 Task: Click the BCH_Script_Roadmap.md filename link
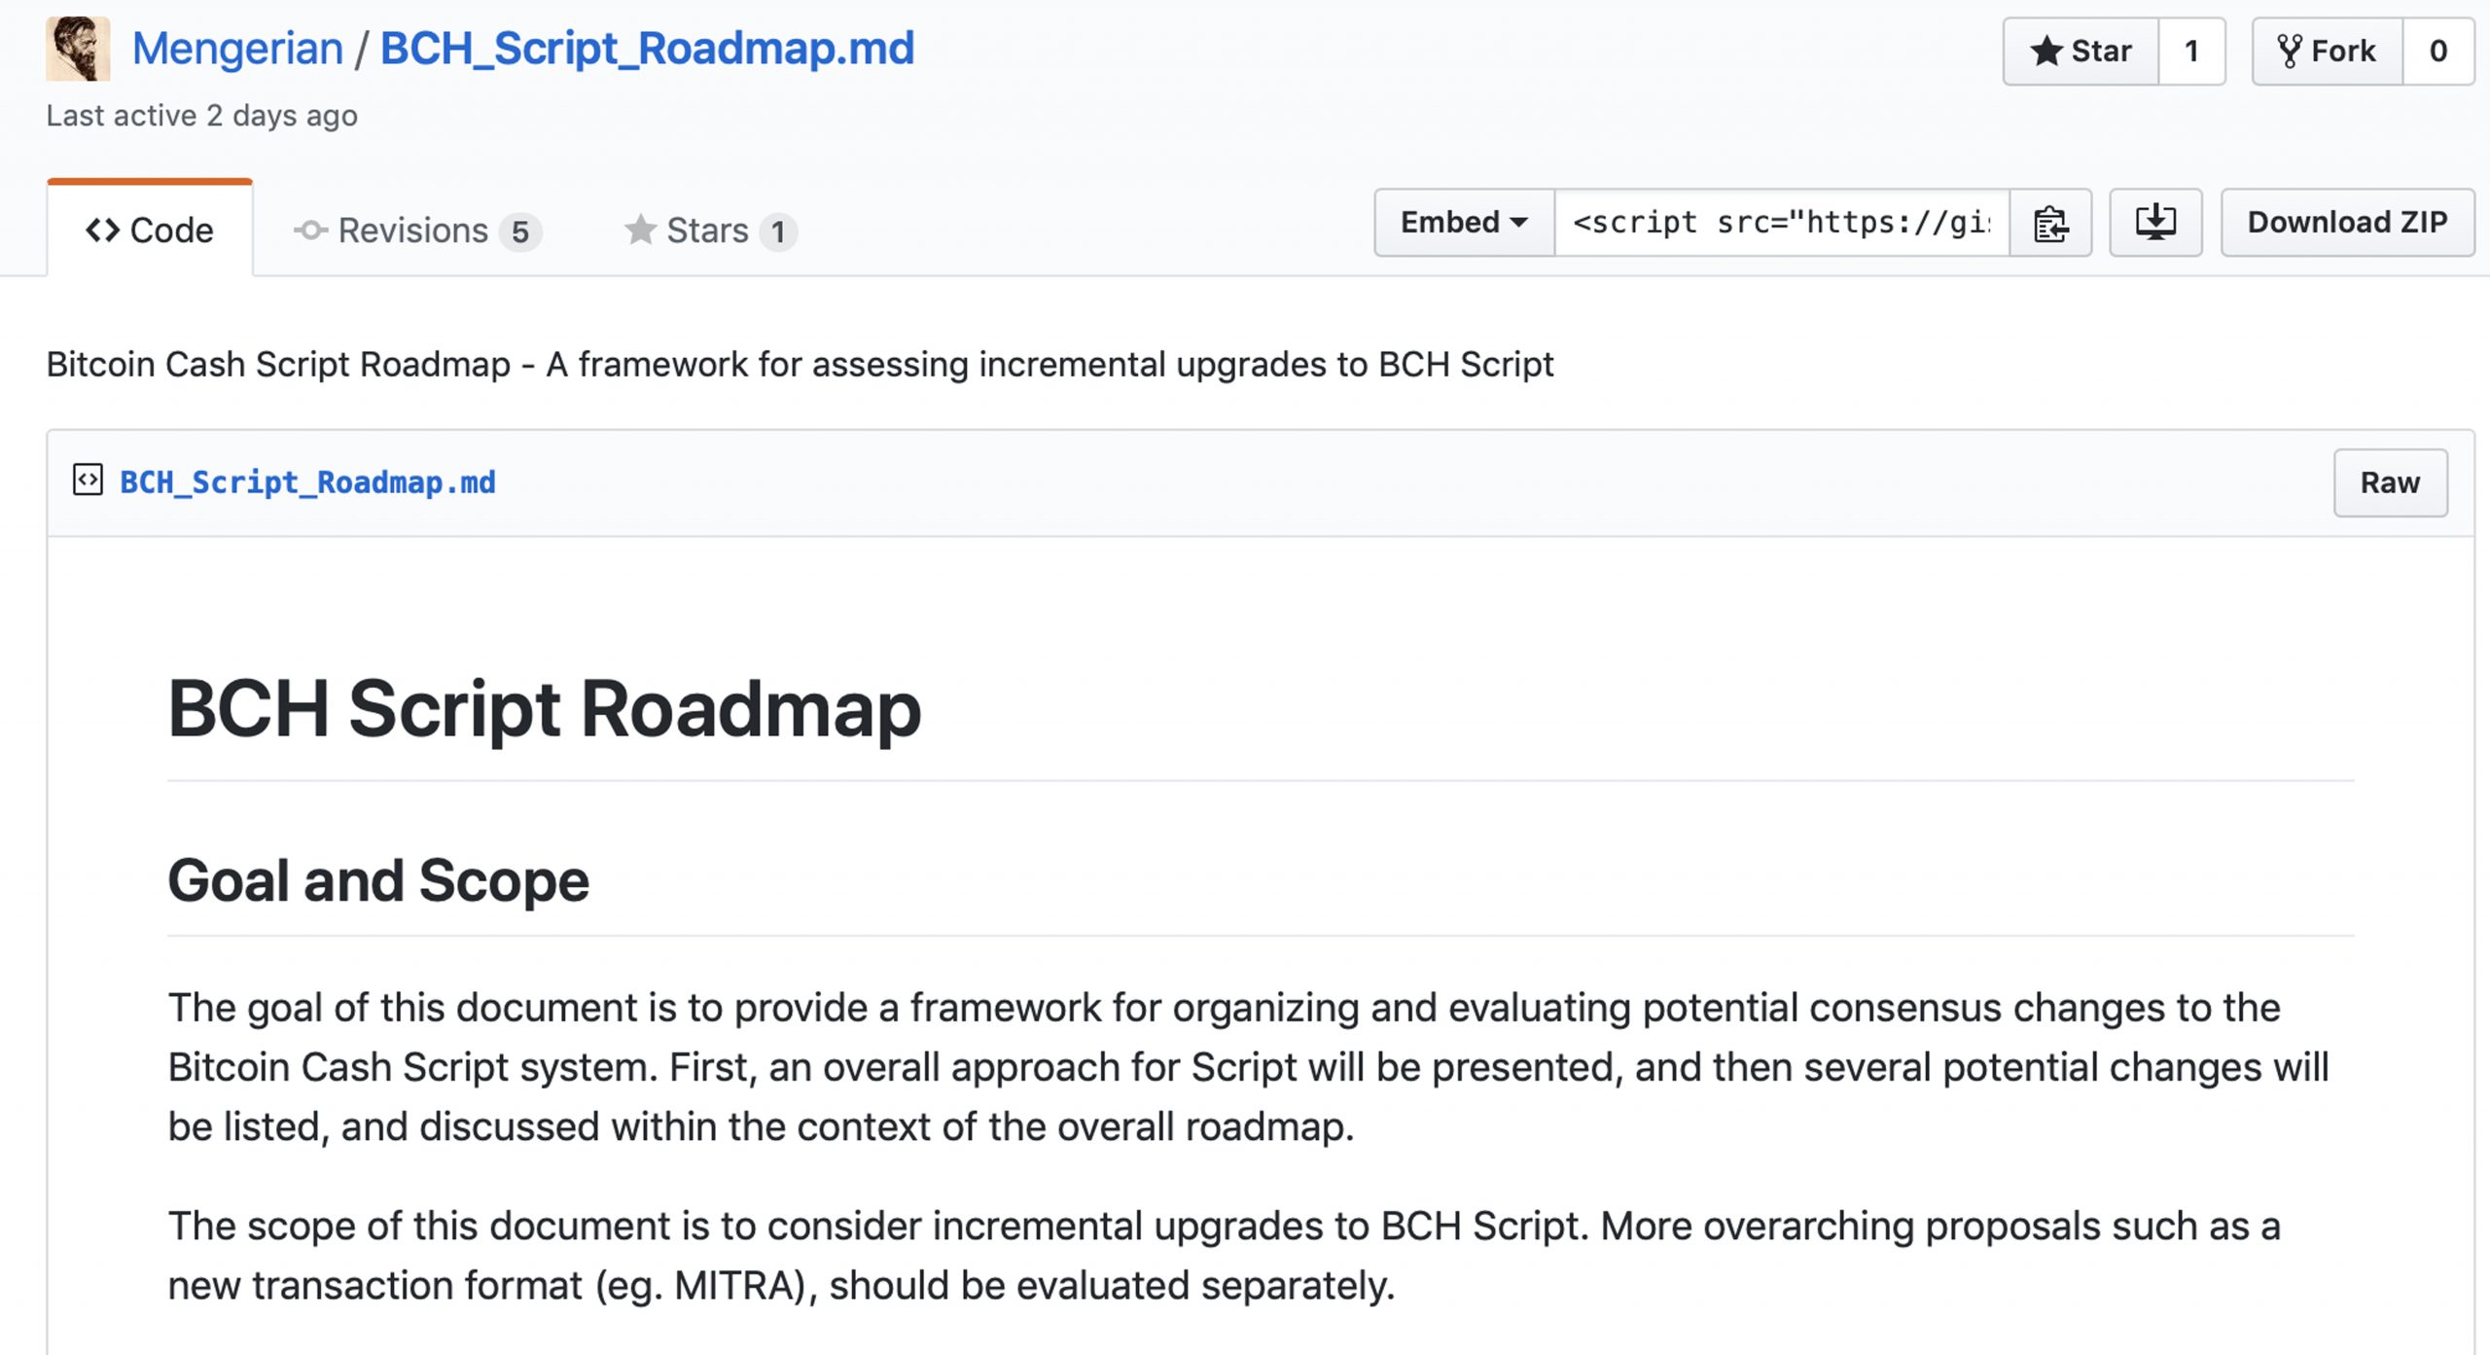click(306, 482)
